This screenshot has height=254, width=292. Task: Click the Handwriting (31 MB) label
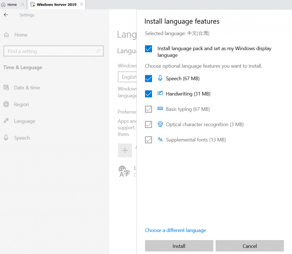(x=188, y=94)
